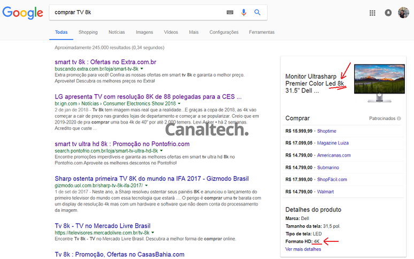This screenshot has height=259, width=414.
Task: Open the account profile picture
Action: click(x=403, y=12)
